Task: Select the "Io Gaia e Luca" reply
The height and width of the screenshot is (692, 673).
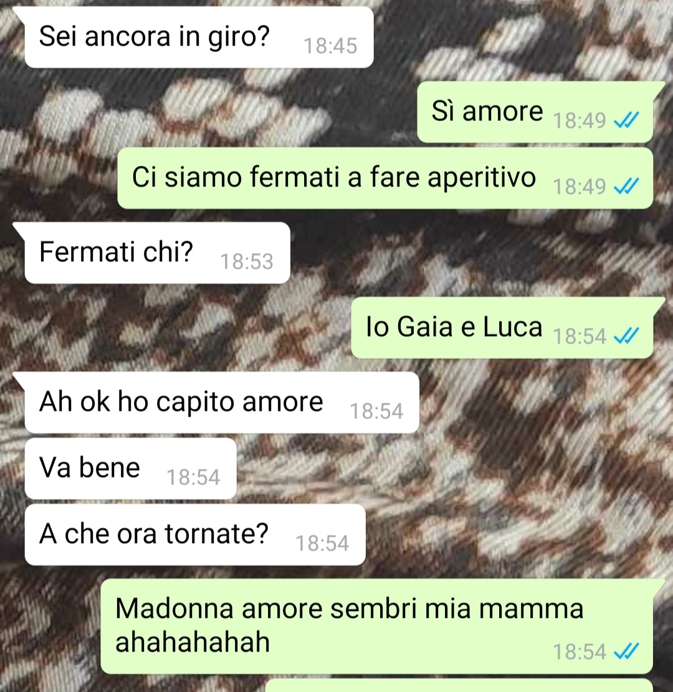Action: (x=502, y=328)
